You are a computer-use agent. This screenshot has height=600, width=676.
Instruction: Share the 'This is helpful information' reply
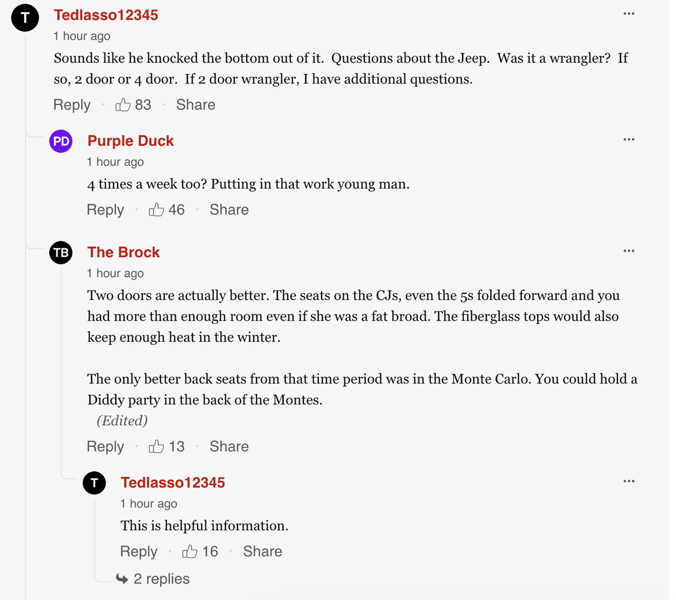point(262,551)
